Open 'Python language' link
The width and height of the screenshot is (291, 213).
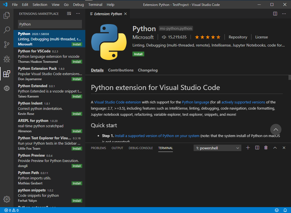pos(195,102)
